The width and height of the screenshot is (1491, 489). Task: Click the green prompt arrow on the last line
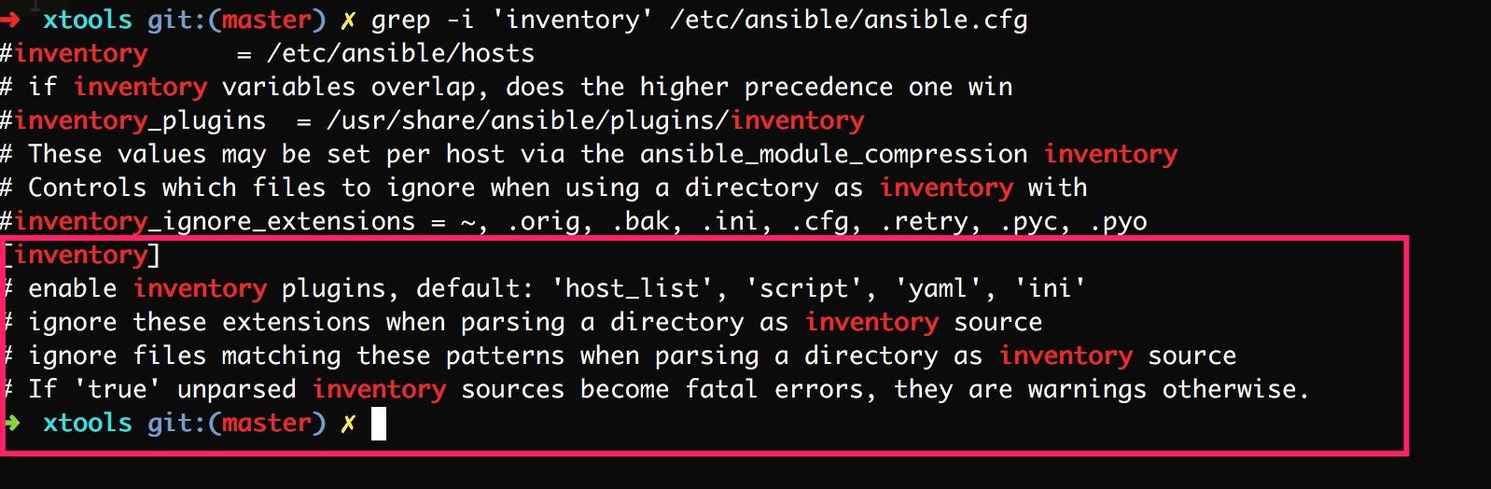[11, 423]
